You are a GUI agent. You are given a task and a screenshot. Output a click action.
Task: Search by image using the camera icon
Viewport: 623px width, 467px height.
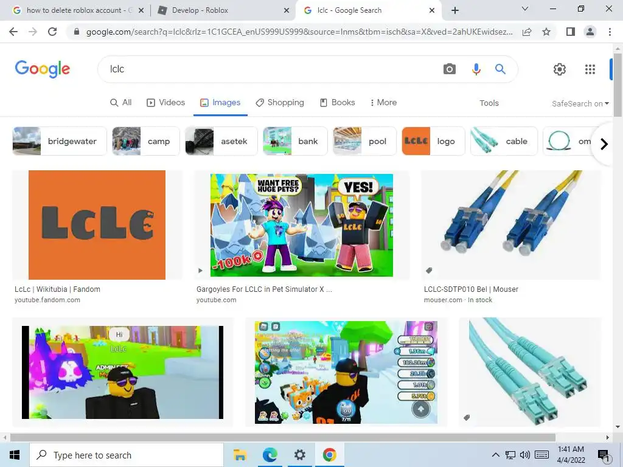point(450,69)
